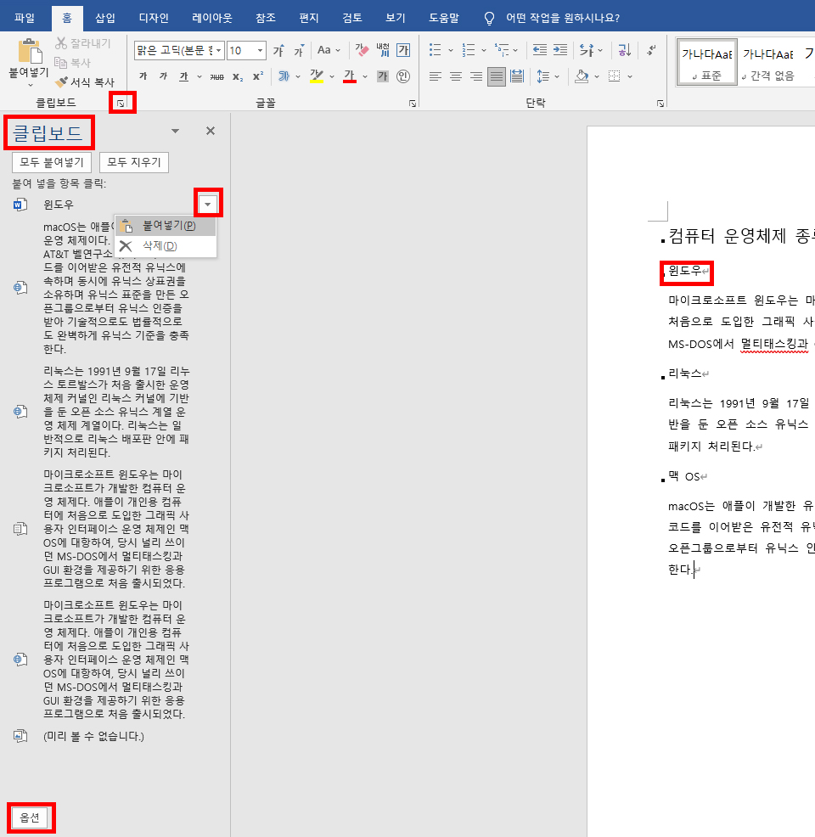
Task: Open the Paragraph (단락) group dialog launcher
Action: pos(660,104)
